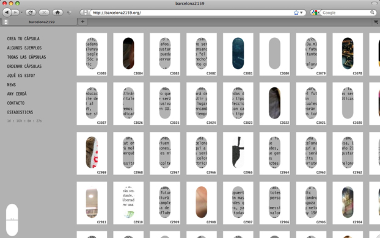Open the list all tabs button
The width and height of the screenshot is (380, 238).
coord(376,22)
